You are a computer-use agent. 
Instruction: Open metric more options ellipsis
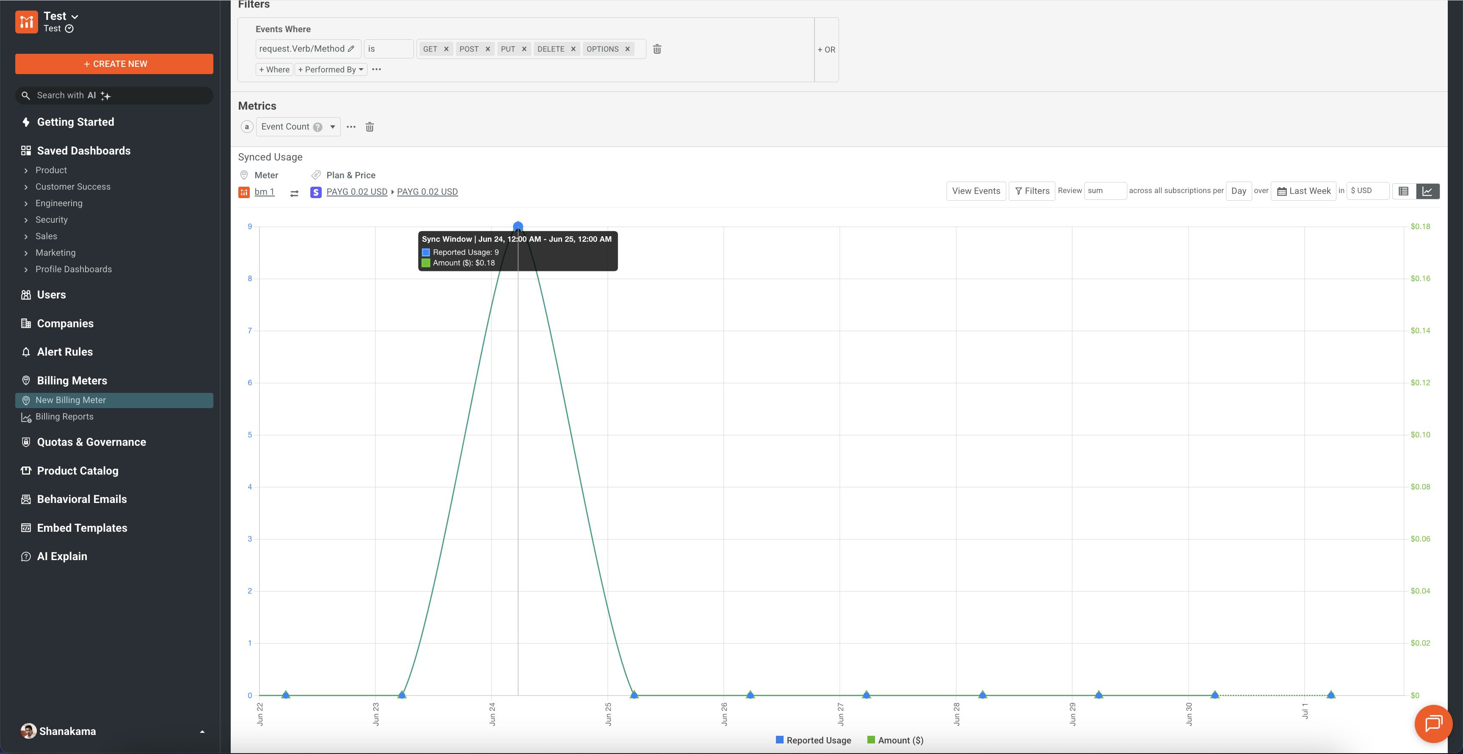point(351,127)
